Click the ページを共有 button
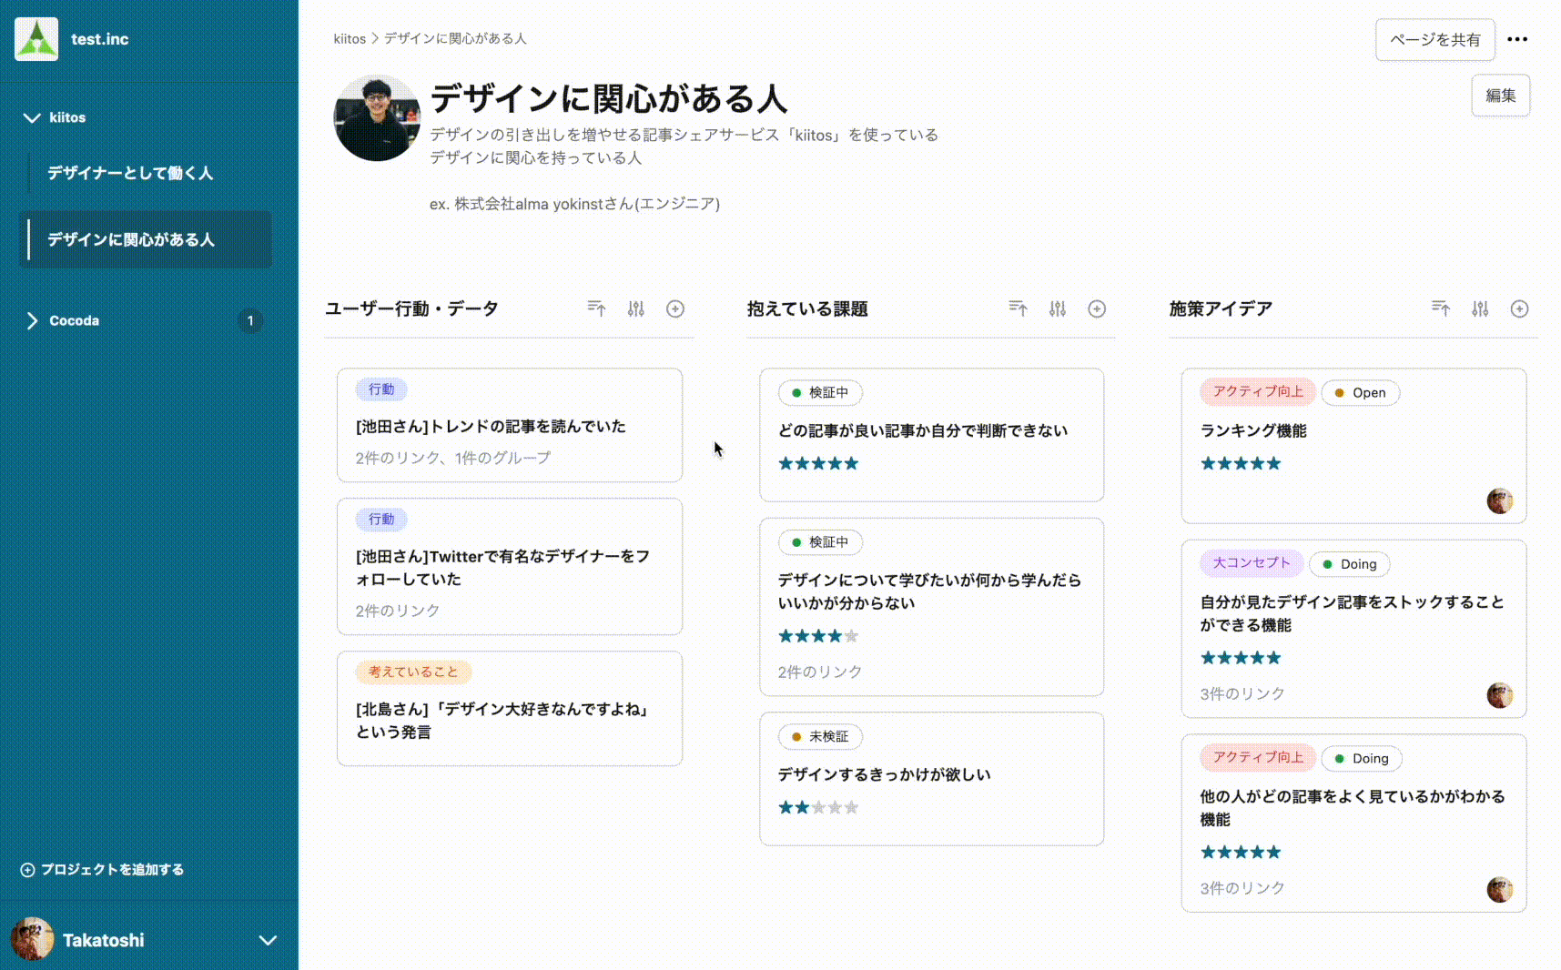Image resolution: width=1561 pixels, height=970 pixels. click(x=1434, y=39)
